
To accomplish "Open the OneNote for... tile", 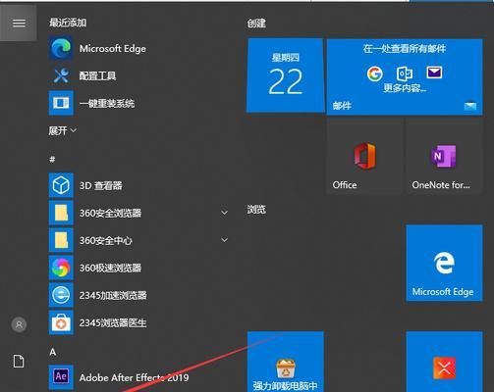I will [444, 156].
